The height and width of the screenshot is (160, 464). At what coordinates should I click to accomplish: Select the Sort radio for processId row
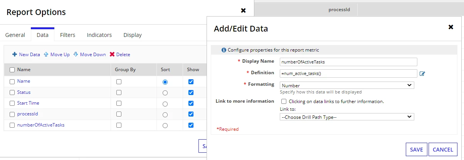165,115
